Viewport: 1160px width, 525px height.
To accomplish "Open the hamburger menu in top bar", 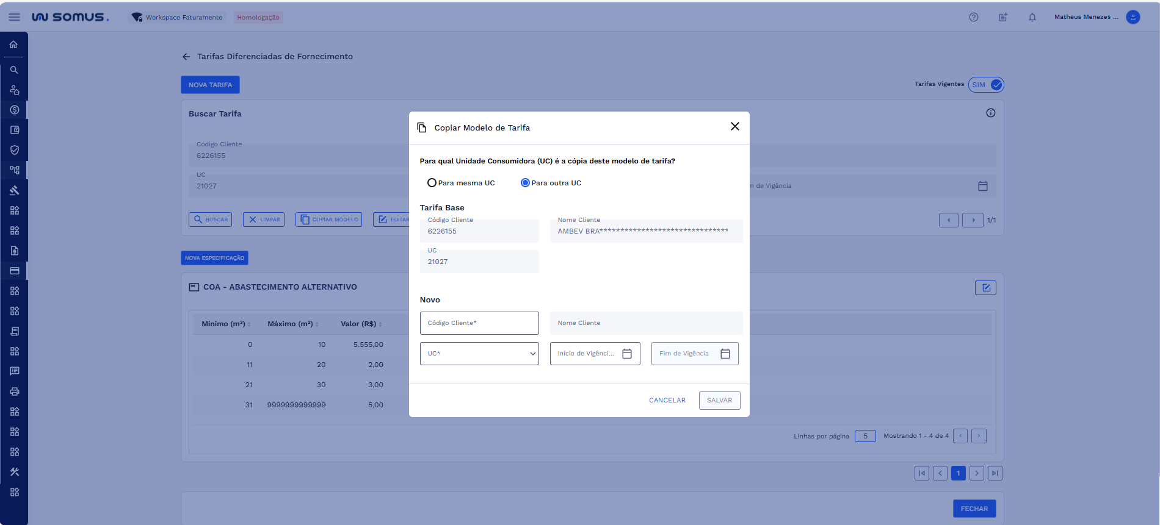I will tap(14, 17).
